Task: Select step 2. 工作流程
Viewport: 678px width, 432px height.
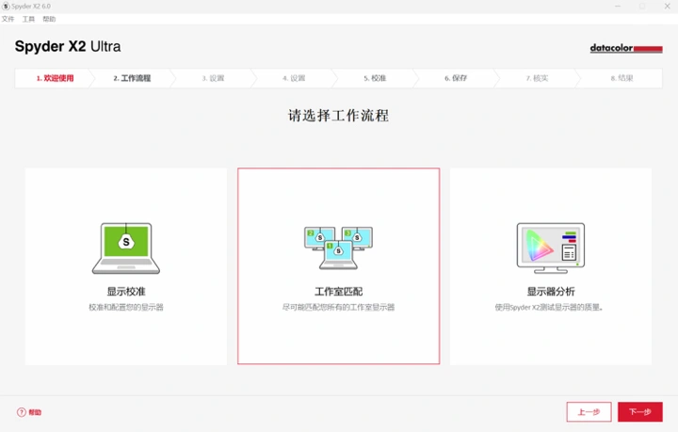Action: [132, 78]
